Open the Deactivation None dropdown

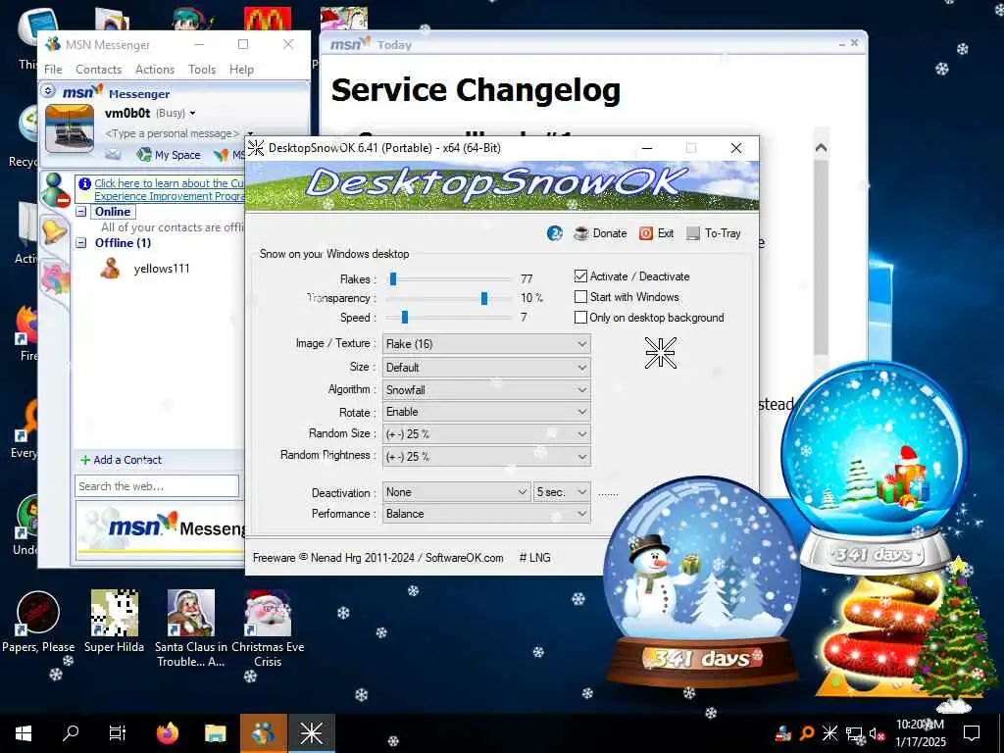coord(456,492)
